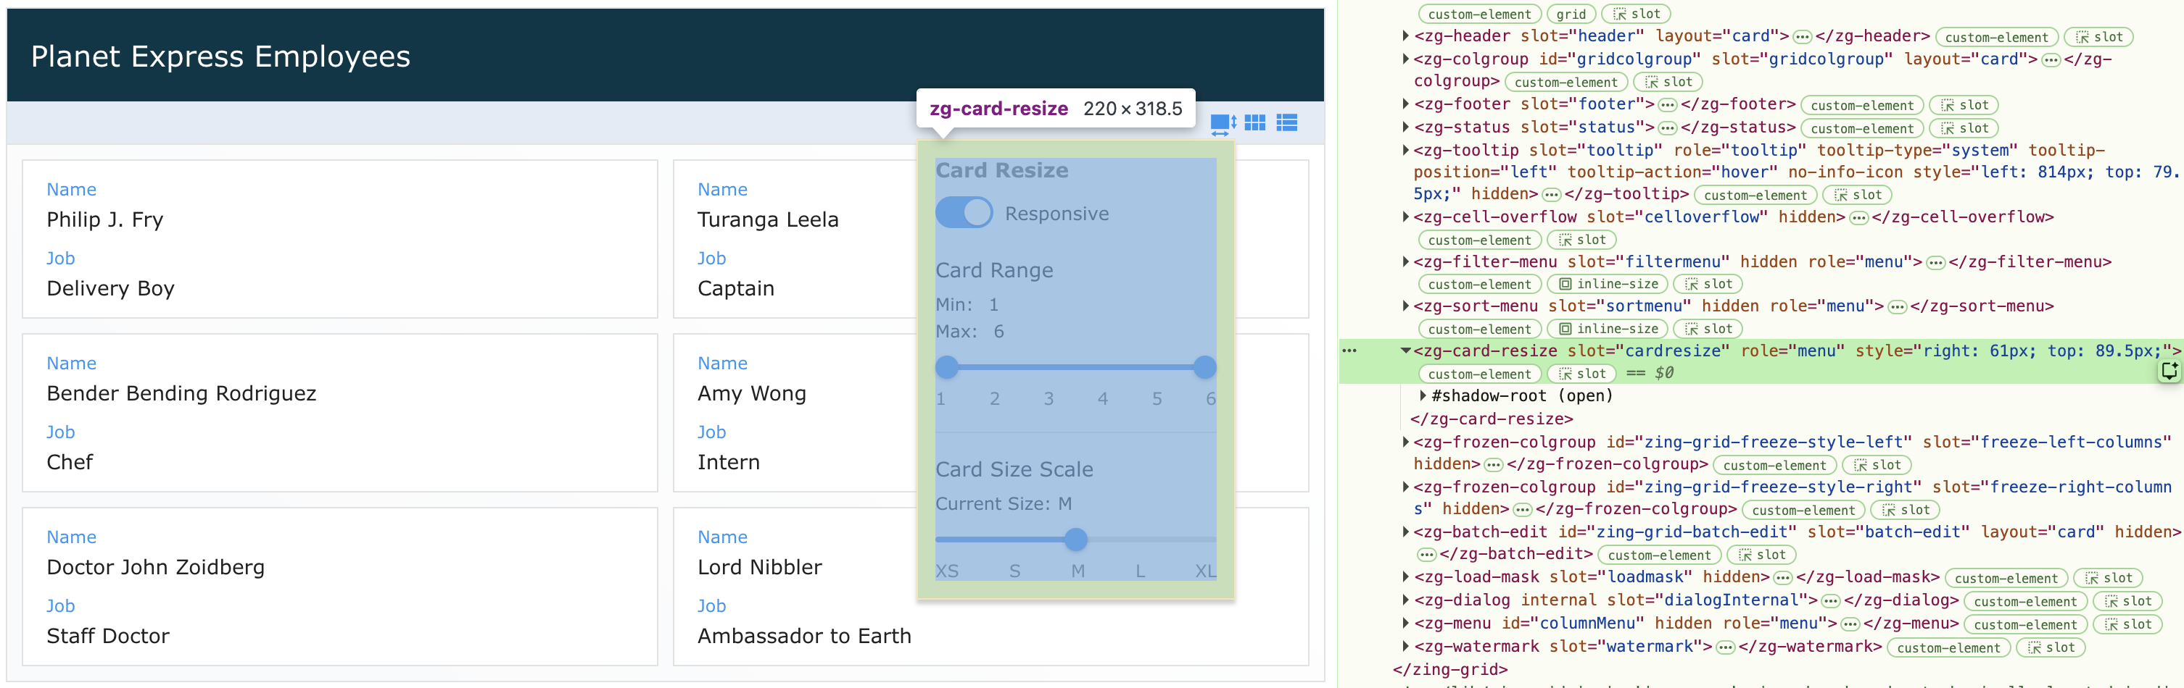Viewport: 2184px width, 688px height.
Task: Click custom-element badge beside zg-watermark
Action: pos(1948,648)
